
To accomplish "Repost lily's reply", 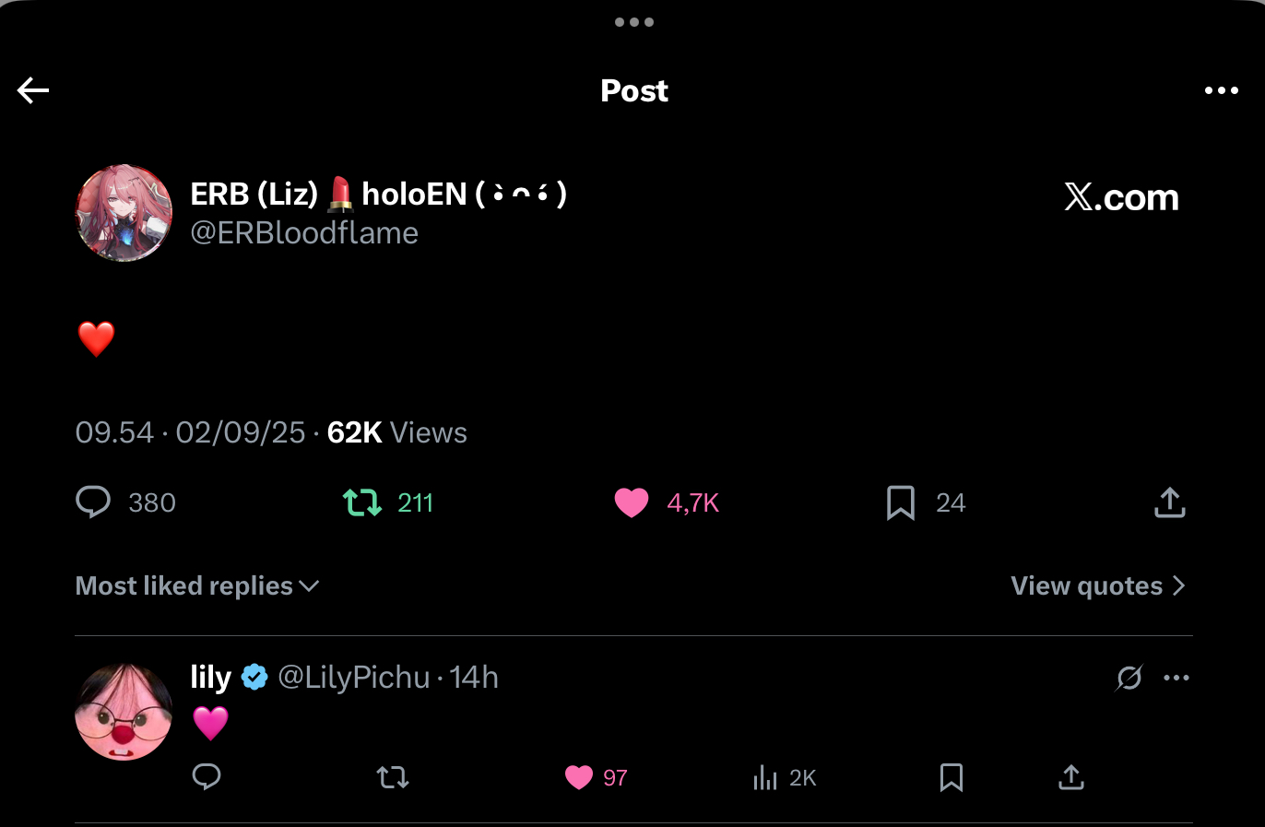I will coord(393,777).
